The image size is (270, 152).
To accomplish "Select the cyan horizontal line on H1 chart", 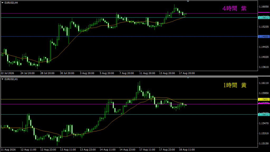I will pyautogui.click(x=129, y=114).
